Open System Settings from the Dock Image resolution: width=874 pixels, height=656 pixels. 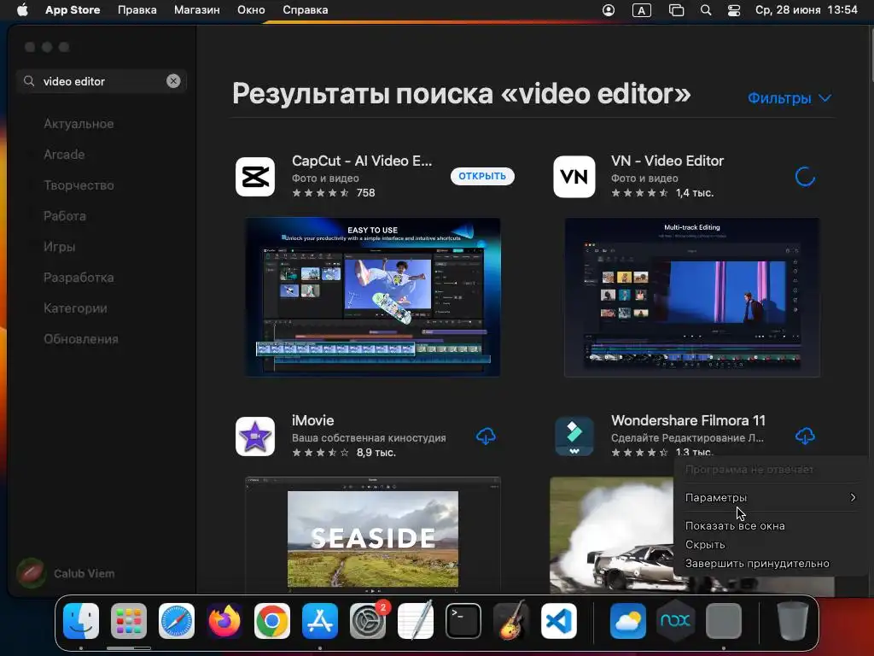[x=368, y=621]
